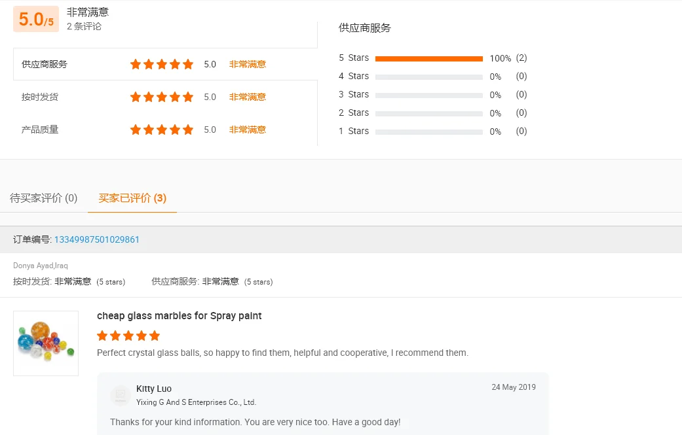Click the 4 Stars empty rating bar

[x=428, y=77]
